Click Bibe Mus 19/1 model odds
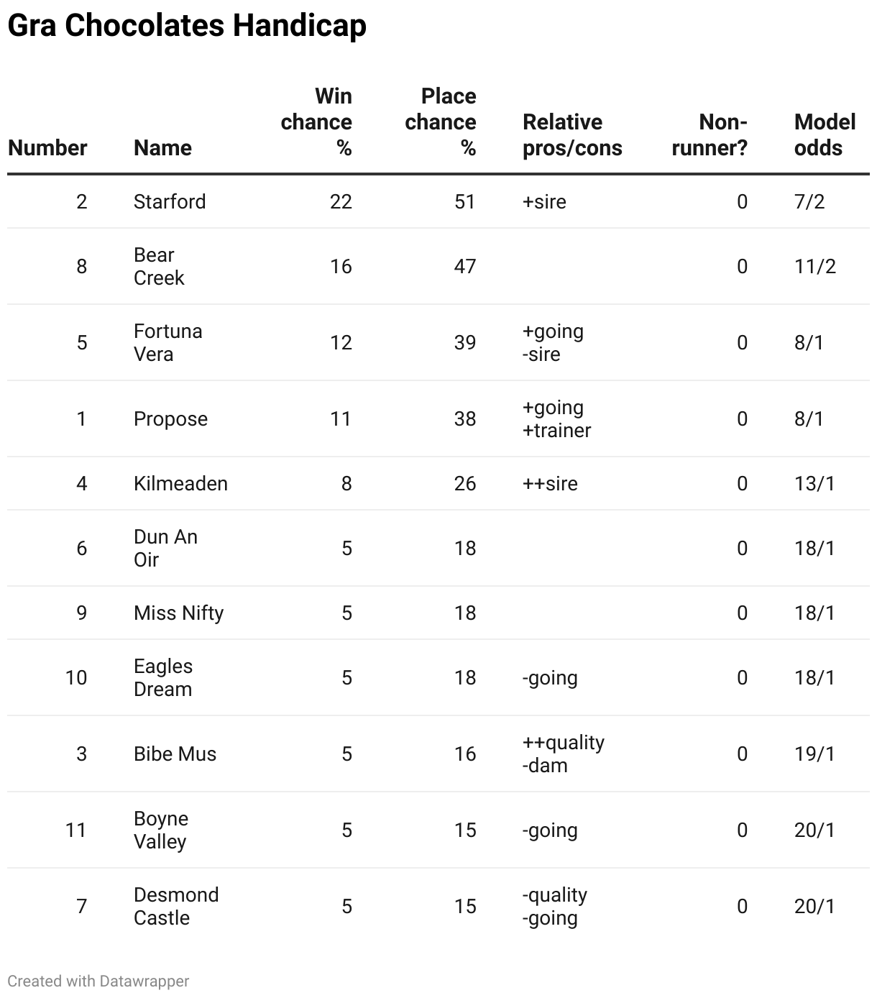Image resolution: width=877 pixels, height=998 pixels. 814,754
